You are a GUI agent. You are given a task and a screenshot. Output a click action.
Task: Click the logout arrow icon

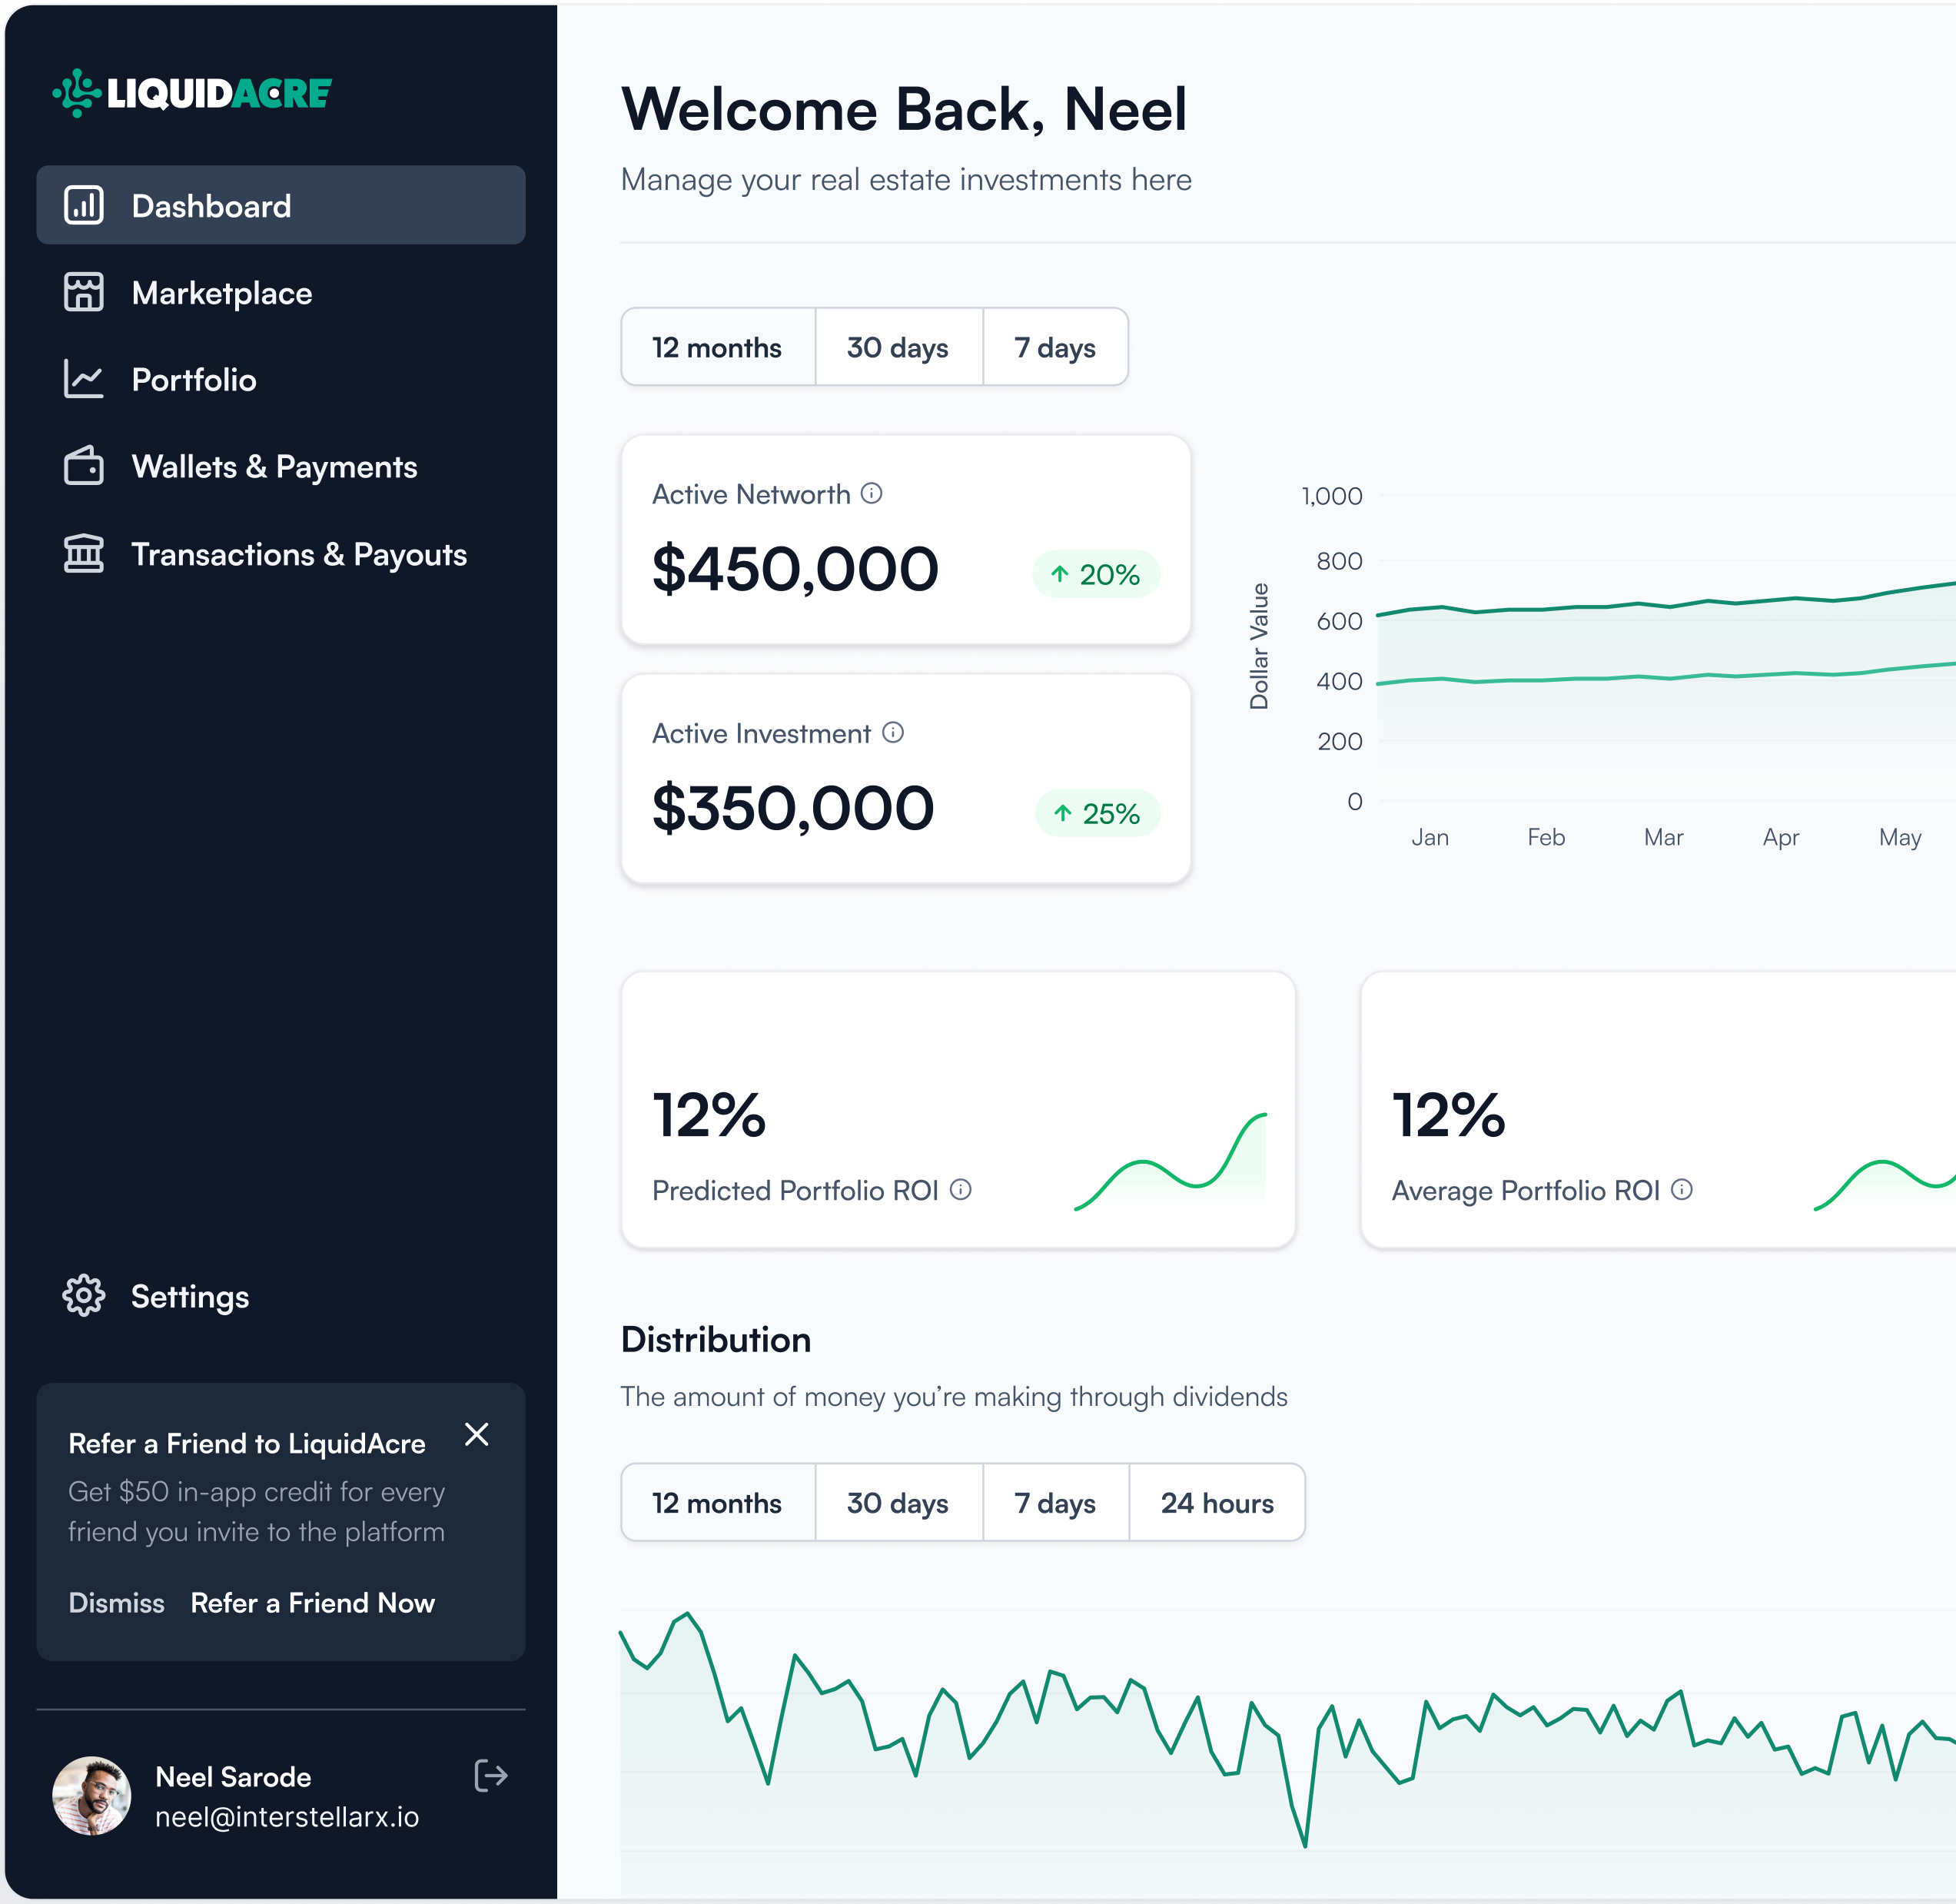pyautogui.click(x=491, y=1776)
